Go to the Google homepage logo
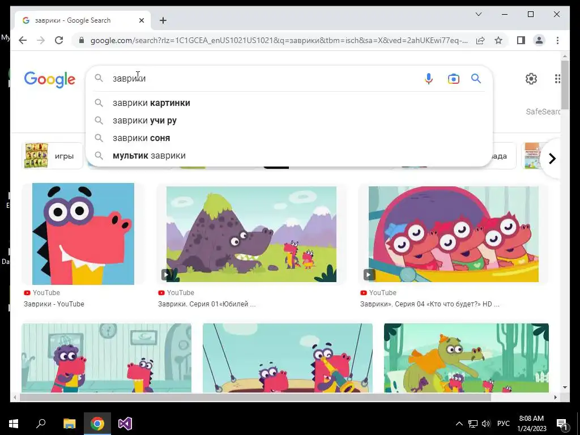 coord(50,79)
